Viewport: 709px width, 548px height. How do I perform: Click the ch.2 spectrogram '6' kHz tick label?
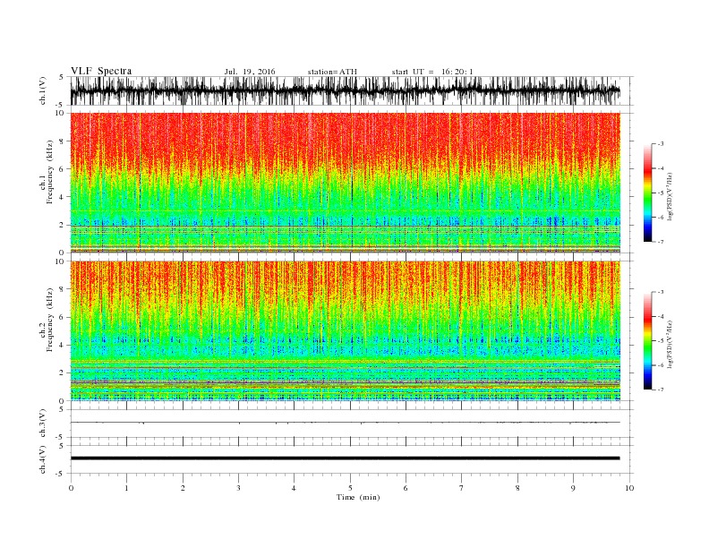coord(62,317)
